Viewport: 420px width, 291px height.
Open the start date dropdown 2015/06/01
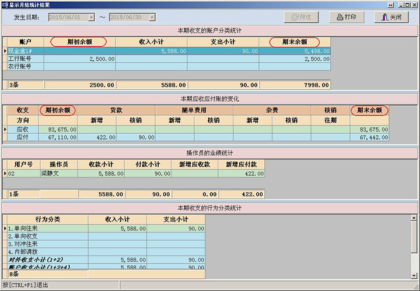point(92,18)
